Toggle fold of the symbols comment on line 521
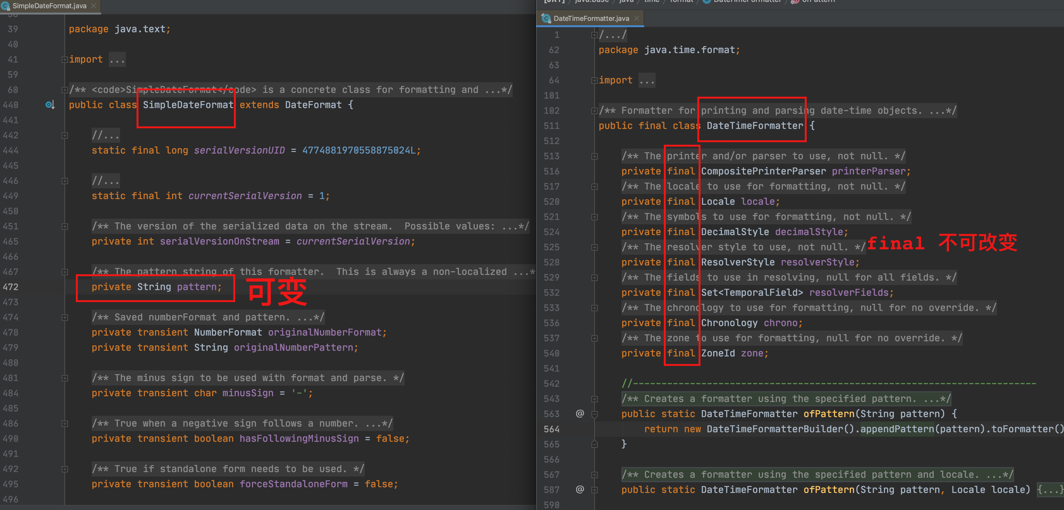 594,217
